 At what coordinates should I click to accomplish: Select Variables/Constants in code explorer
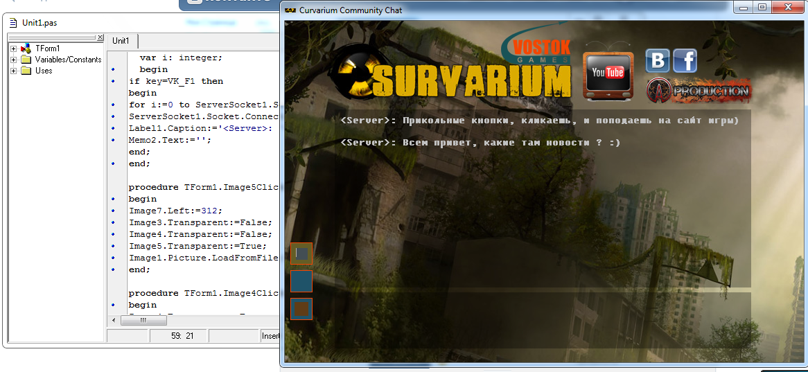point(68,60)
